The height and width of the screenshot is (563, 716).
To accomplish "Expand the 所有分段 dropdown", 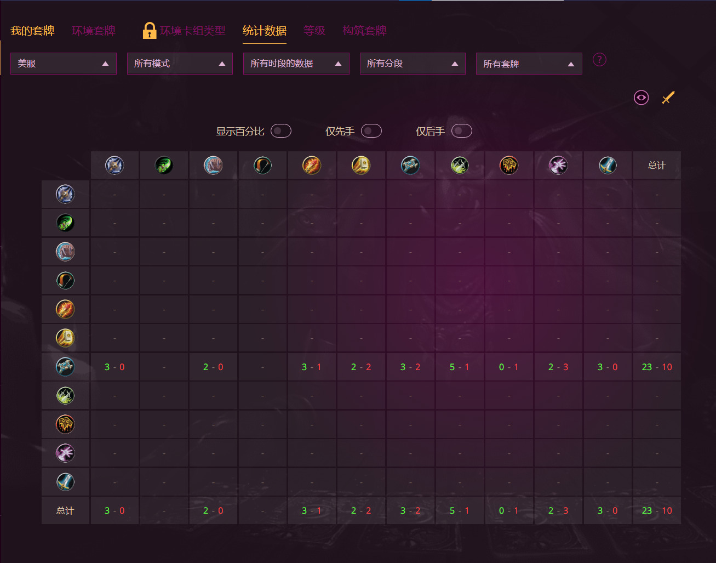I will [x=413, y=64].
